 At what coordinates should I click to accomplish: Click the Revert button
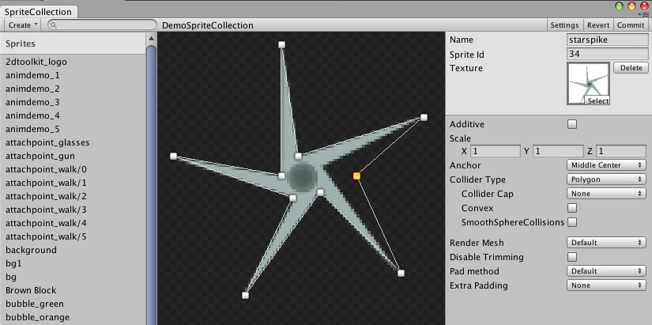[598, 25]
